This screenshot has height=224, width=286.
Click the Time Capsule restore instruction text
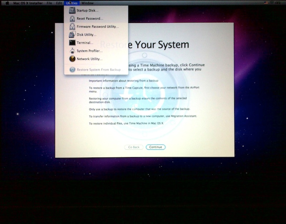coord(144,89)
